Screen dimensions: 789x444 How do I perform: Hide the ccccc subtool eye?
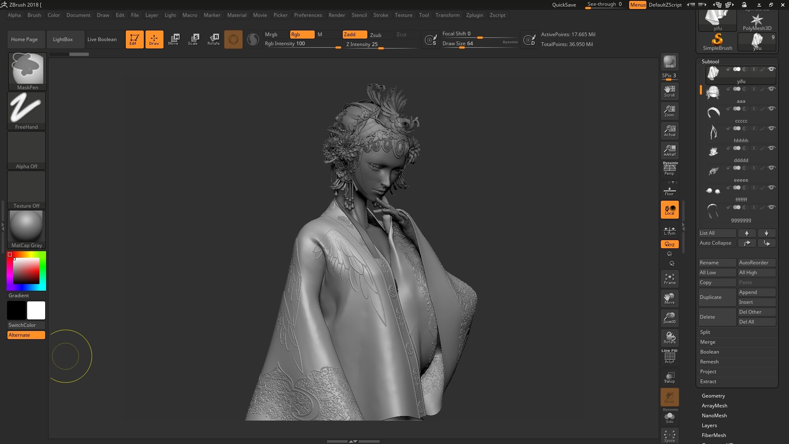(771, 109)
